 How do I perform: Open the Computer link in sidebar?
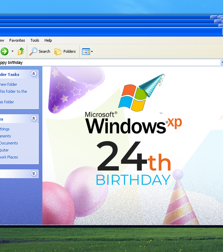click(x=4, y=150)
